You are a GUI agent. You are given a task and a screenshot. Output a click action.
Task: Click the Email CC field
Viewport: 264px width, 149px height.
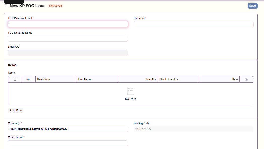click(68, 53)
